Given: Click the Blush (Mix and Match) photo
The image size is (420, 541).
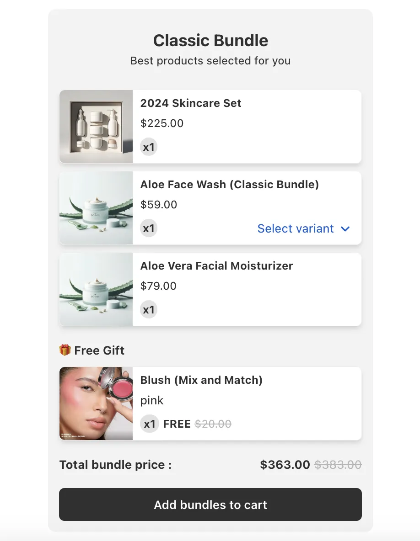Looking at the screenshot, I should 96,403.
